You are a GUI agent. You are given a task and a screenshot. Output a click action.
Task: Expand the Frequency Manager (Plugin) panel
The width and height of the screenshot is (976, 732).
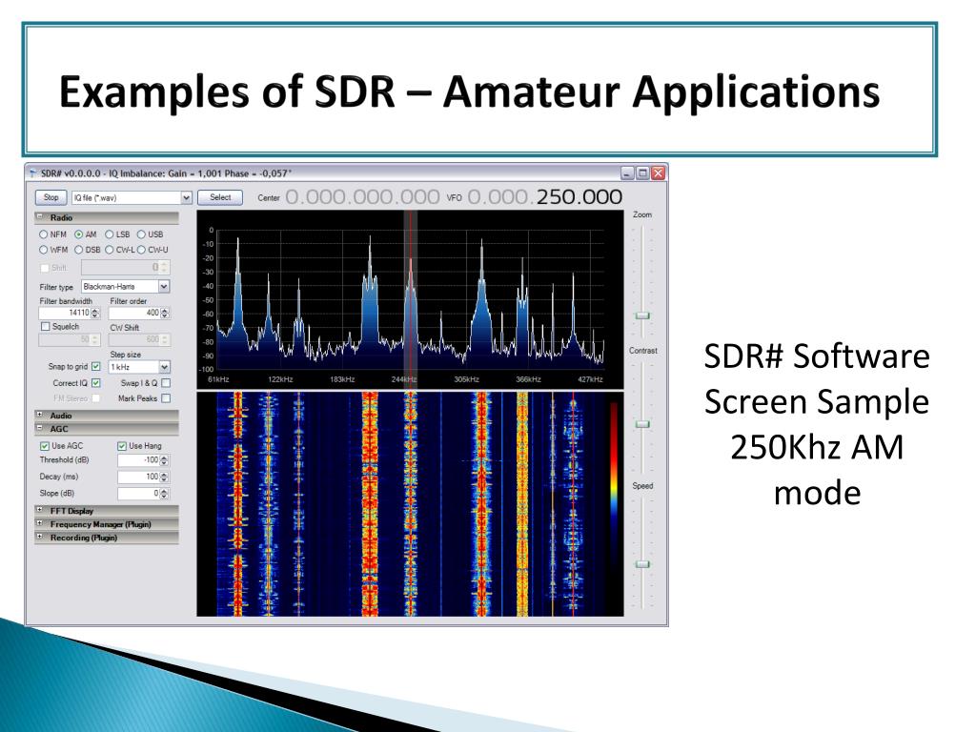[107, 524]
